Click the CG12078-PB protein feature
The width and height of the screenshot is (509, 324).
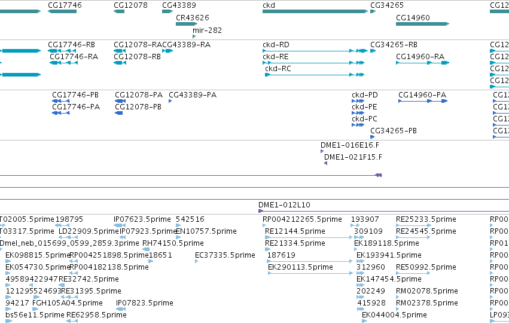119,113
